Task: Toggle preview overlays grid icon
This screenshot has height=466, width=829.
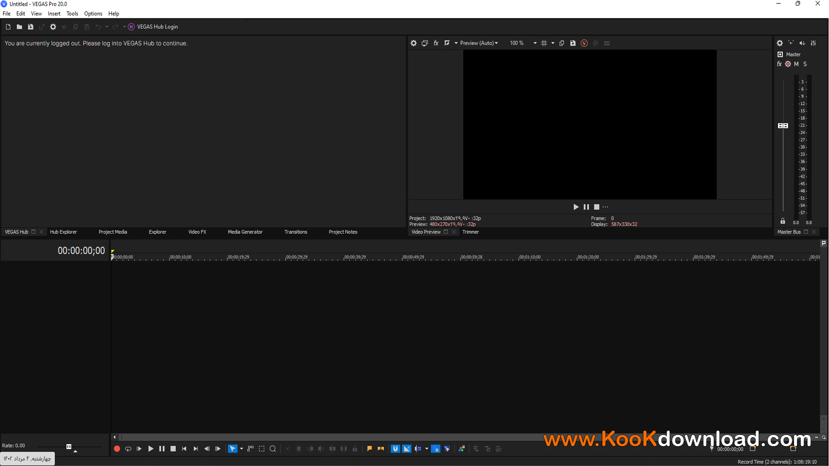Action: pos(544,43)
